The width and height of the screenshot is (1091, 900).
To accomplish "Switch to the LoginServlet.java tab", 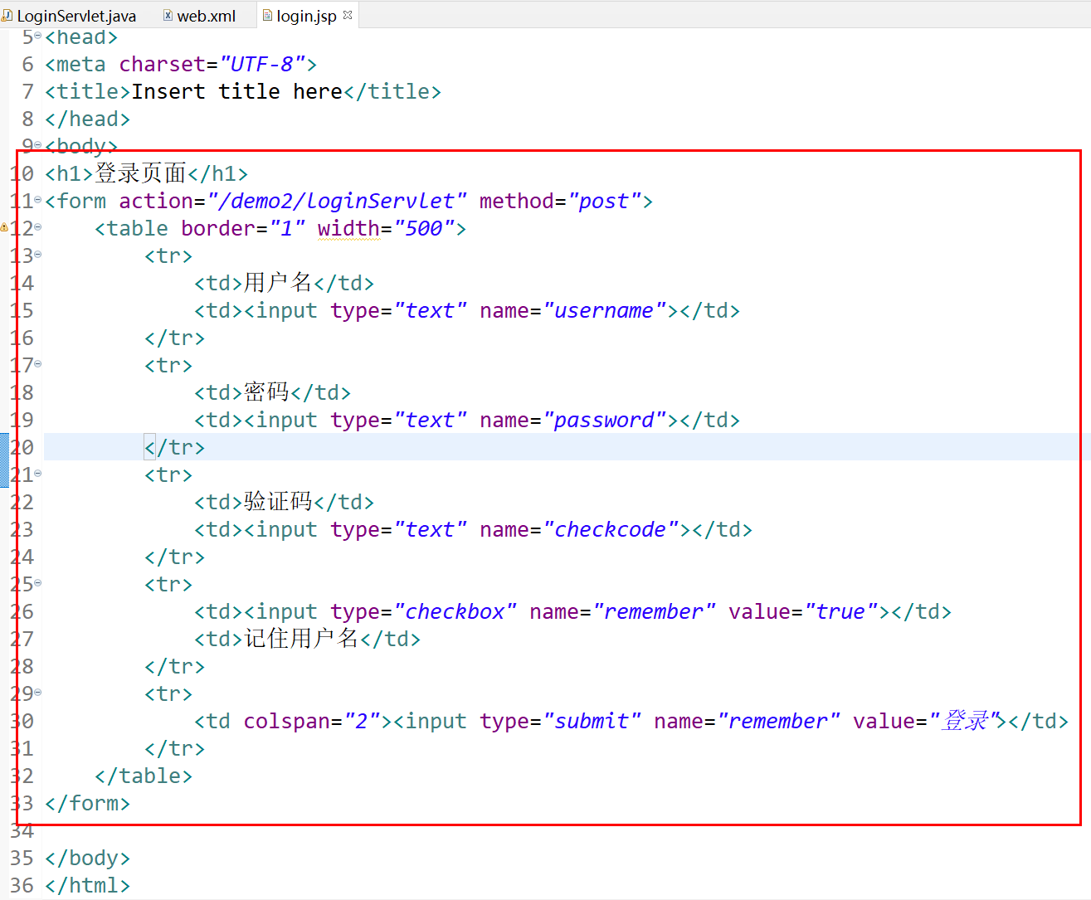I will coord(71,14).
